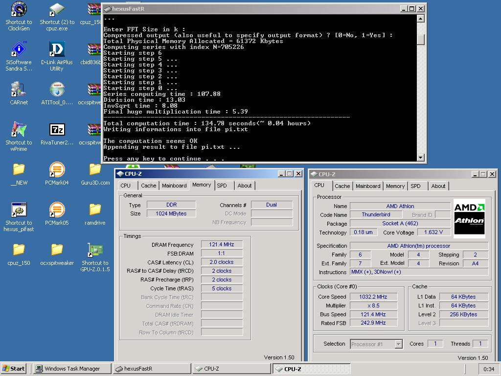Click Instructions field MMX (+), 3DNow! (+)
This screenshot has height=376, width=501.
tap(419, 272)
